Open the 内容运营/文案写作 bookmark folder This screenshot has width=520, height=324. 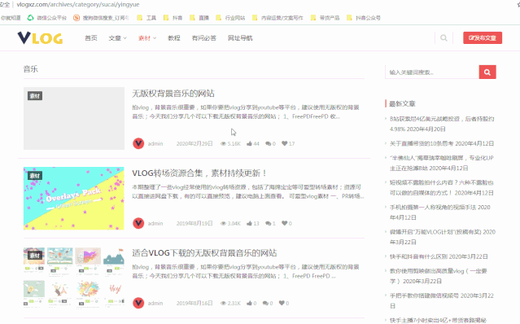click(x=278, y=18)
